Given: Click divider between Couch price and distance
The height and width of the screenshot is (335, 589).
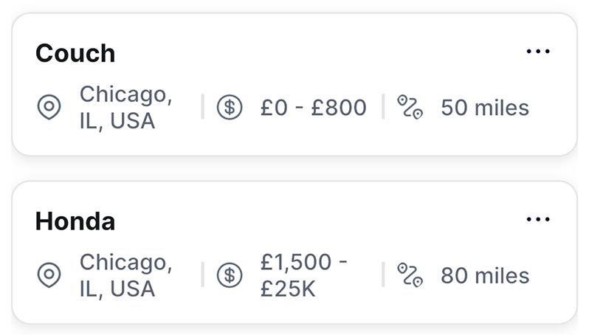Looking at the screenshot, I should 383,108.
